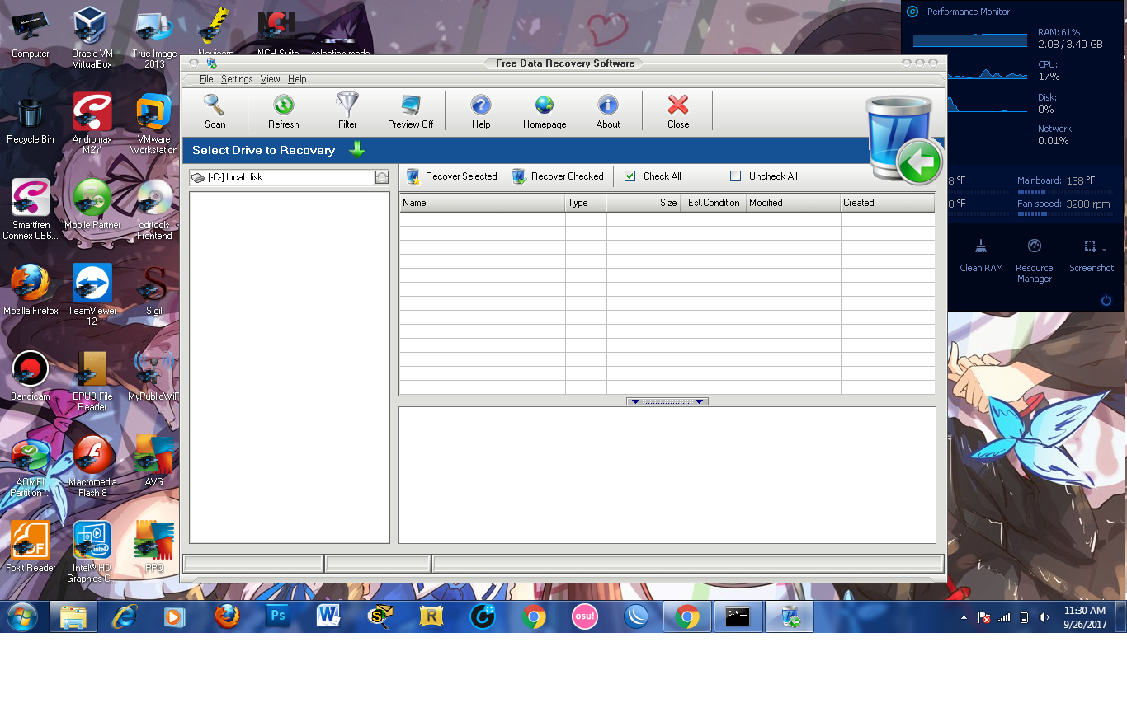The image size is (1127, 703).
Task: Click the green back arrow on the recycle bin
Action: coord(918,162)
